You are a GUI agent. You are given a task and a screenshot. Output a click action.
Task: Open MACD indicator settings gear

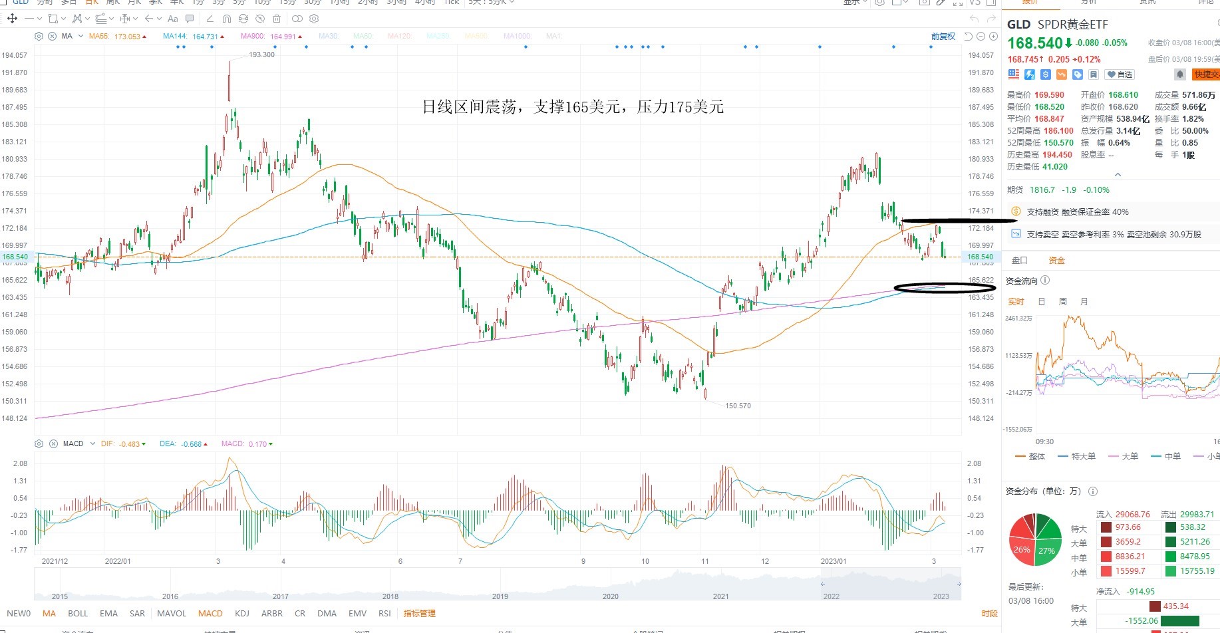39,443
